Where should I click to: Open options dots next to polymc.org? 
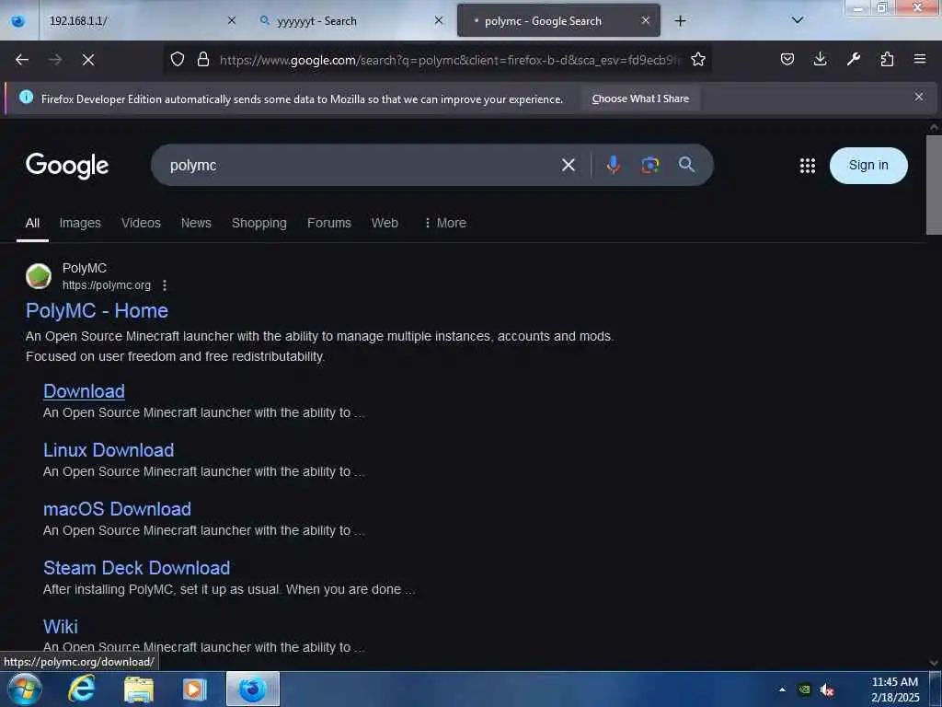165,285
